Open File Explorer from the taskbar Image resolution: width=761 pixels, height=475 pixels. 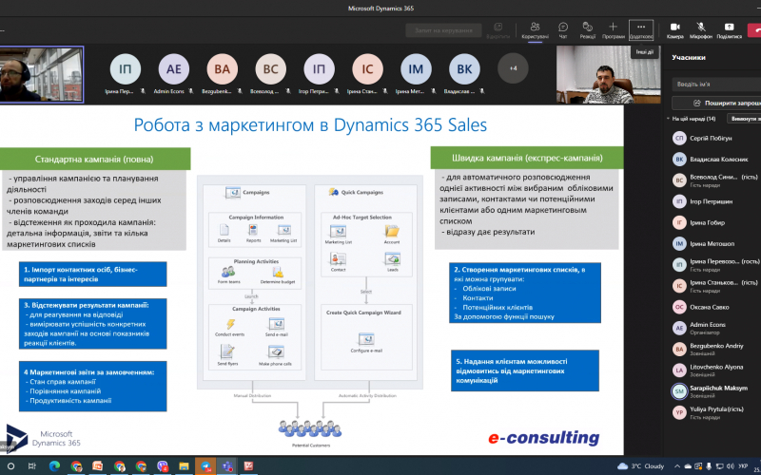[x=184, y=466]
